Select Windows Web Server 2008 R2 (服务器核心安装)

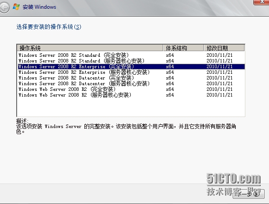coord(131,95)
